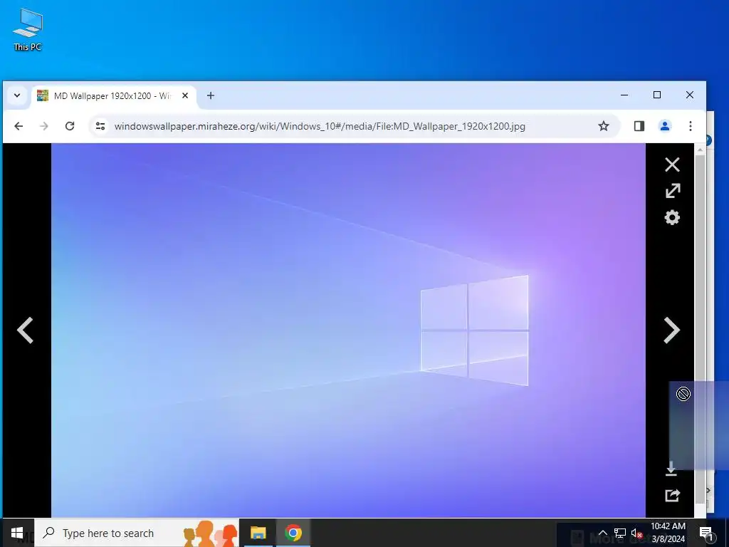The image size is (729, 547).
Task: Open the Windows Start menu
Action: coord(17,533)
